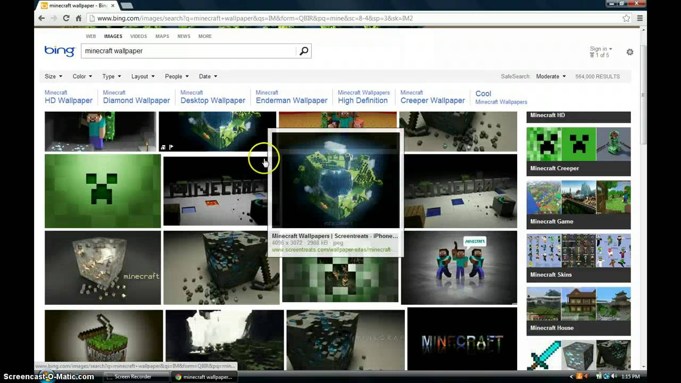Switch to minecraft wallpaper taskbar button
681x383 pixels.
[x=204, y=377]
